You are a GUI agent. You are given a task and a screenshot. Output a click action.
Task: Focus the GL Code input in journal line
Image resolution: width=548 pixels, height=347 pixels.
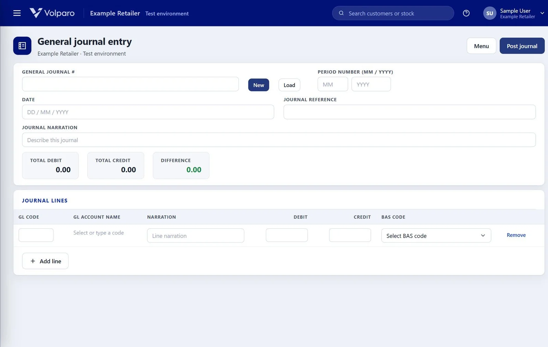point(36,235)
